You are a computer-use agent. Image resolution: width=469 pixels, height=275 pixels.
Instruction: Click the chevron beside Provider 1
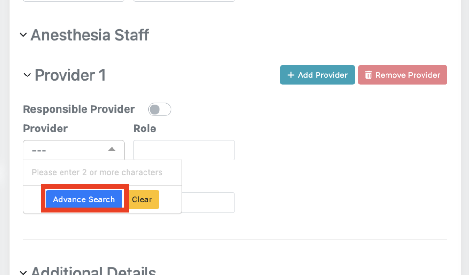pos(27,75)
